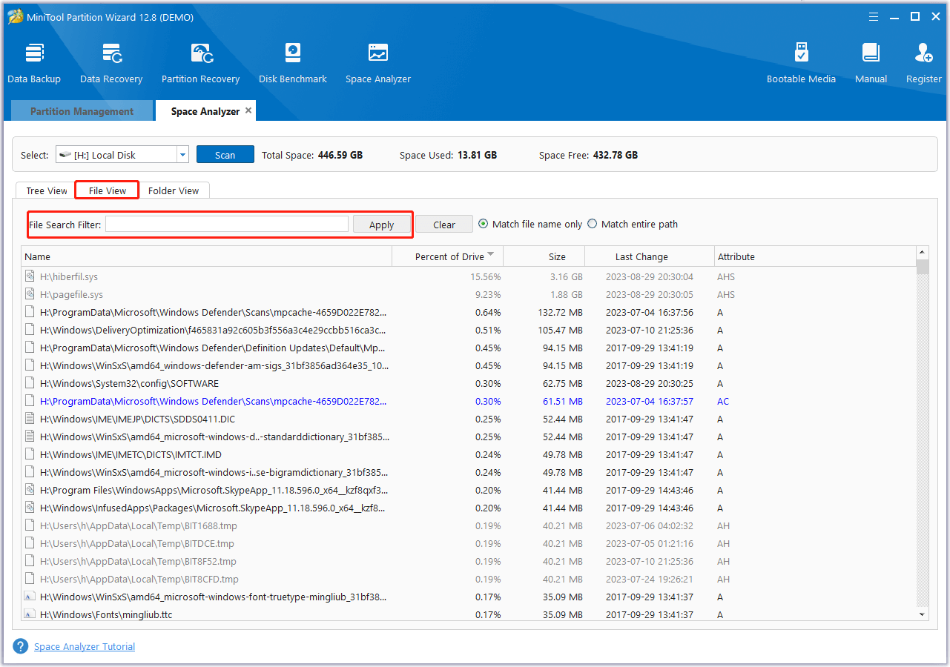Open the Data Backup tool
Screen dimensions: 950x667
point(34,63)
